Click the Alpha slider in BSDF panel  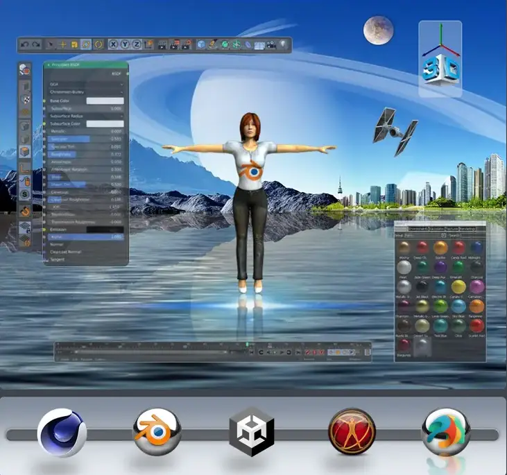(86, 237)
